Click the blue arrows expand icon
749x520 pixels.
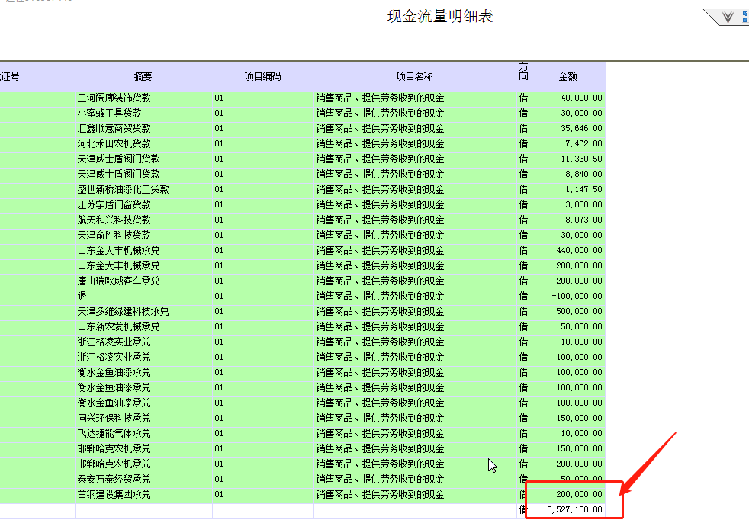tap(745, 18)
